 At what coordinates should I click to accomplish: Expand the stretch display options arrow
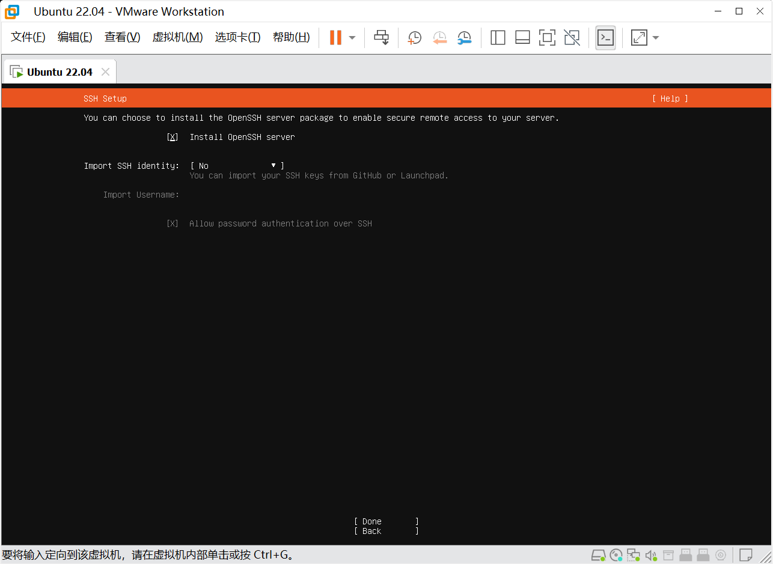(656, 37)
